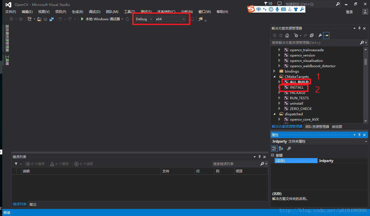Click the Solution Explorer scrollbar down arrow
370x216 pixels.
[x=365, y=121]
